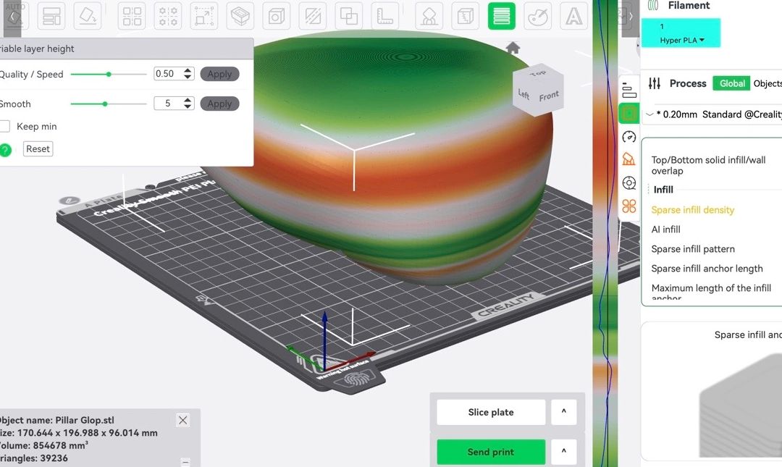Open the Seam painting tool
The height and width of the screenshot is (467, 782).
coord(465,17)
